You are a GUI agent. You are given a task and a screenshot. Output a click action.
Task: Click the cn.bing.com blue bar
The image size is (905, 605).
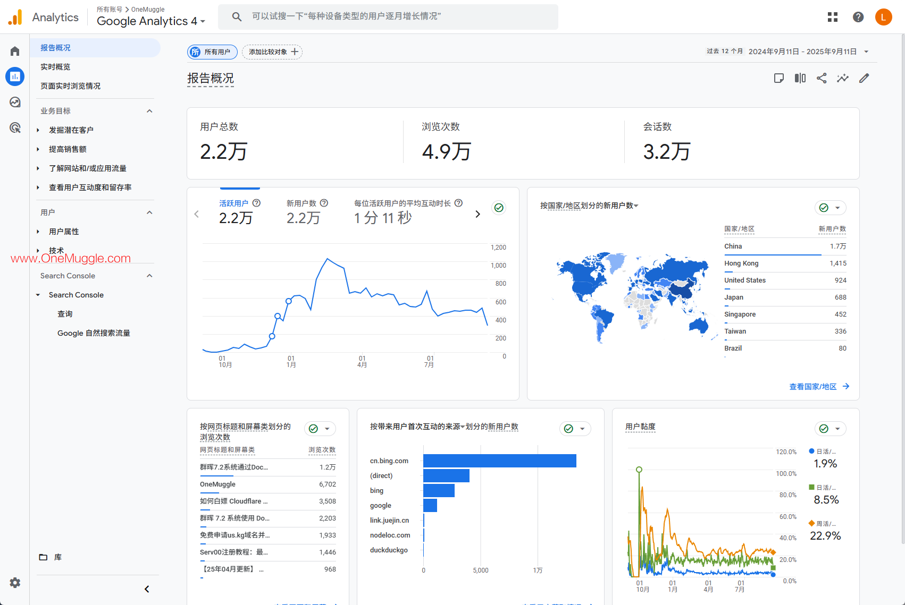pyautogui.click(x=499, y=461)
